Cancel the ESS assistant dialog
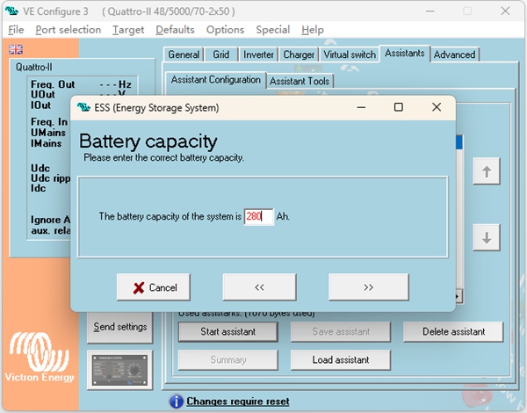The image size is (527, 413). [154, 287]
